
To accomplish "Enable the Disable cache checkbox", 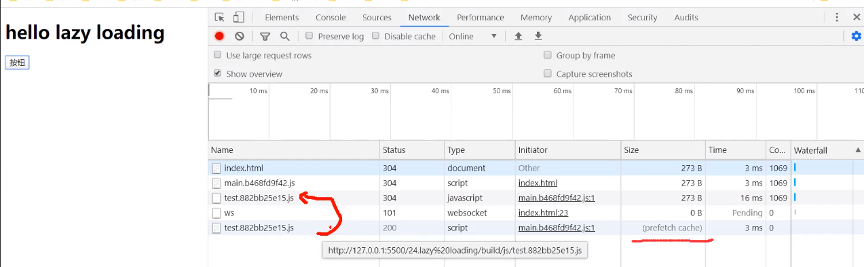I will point(376,36).
